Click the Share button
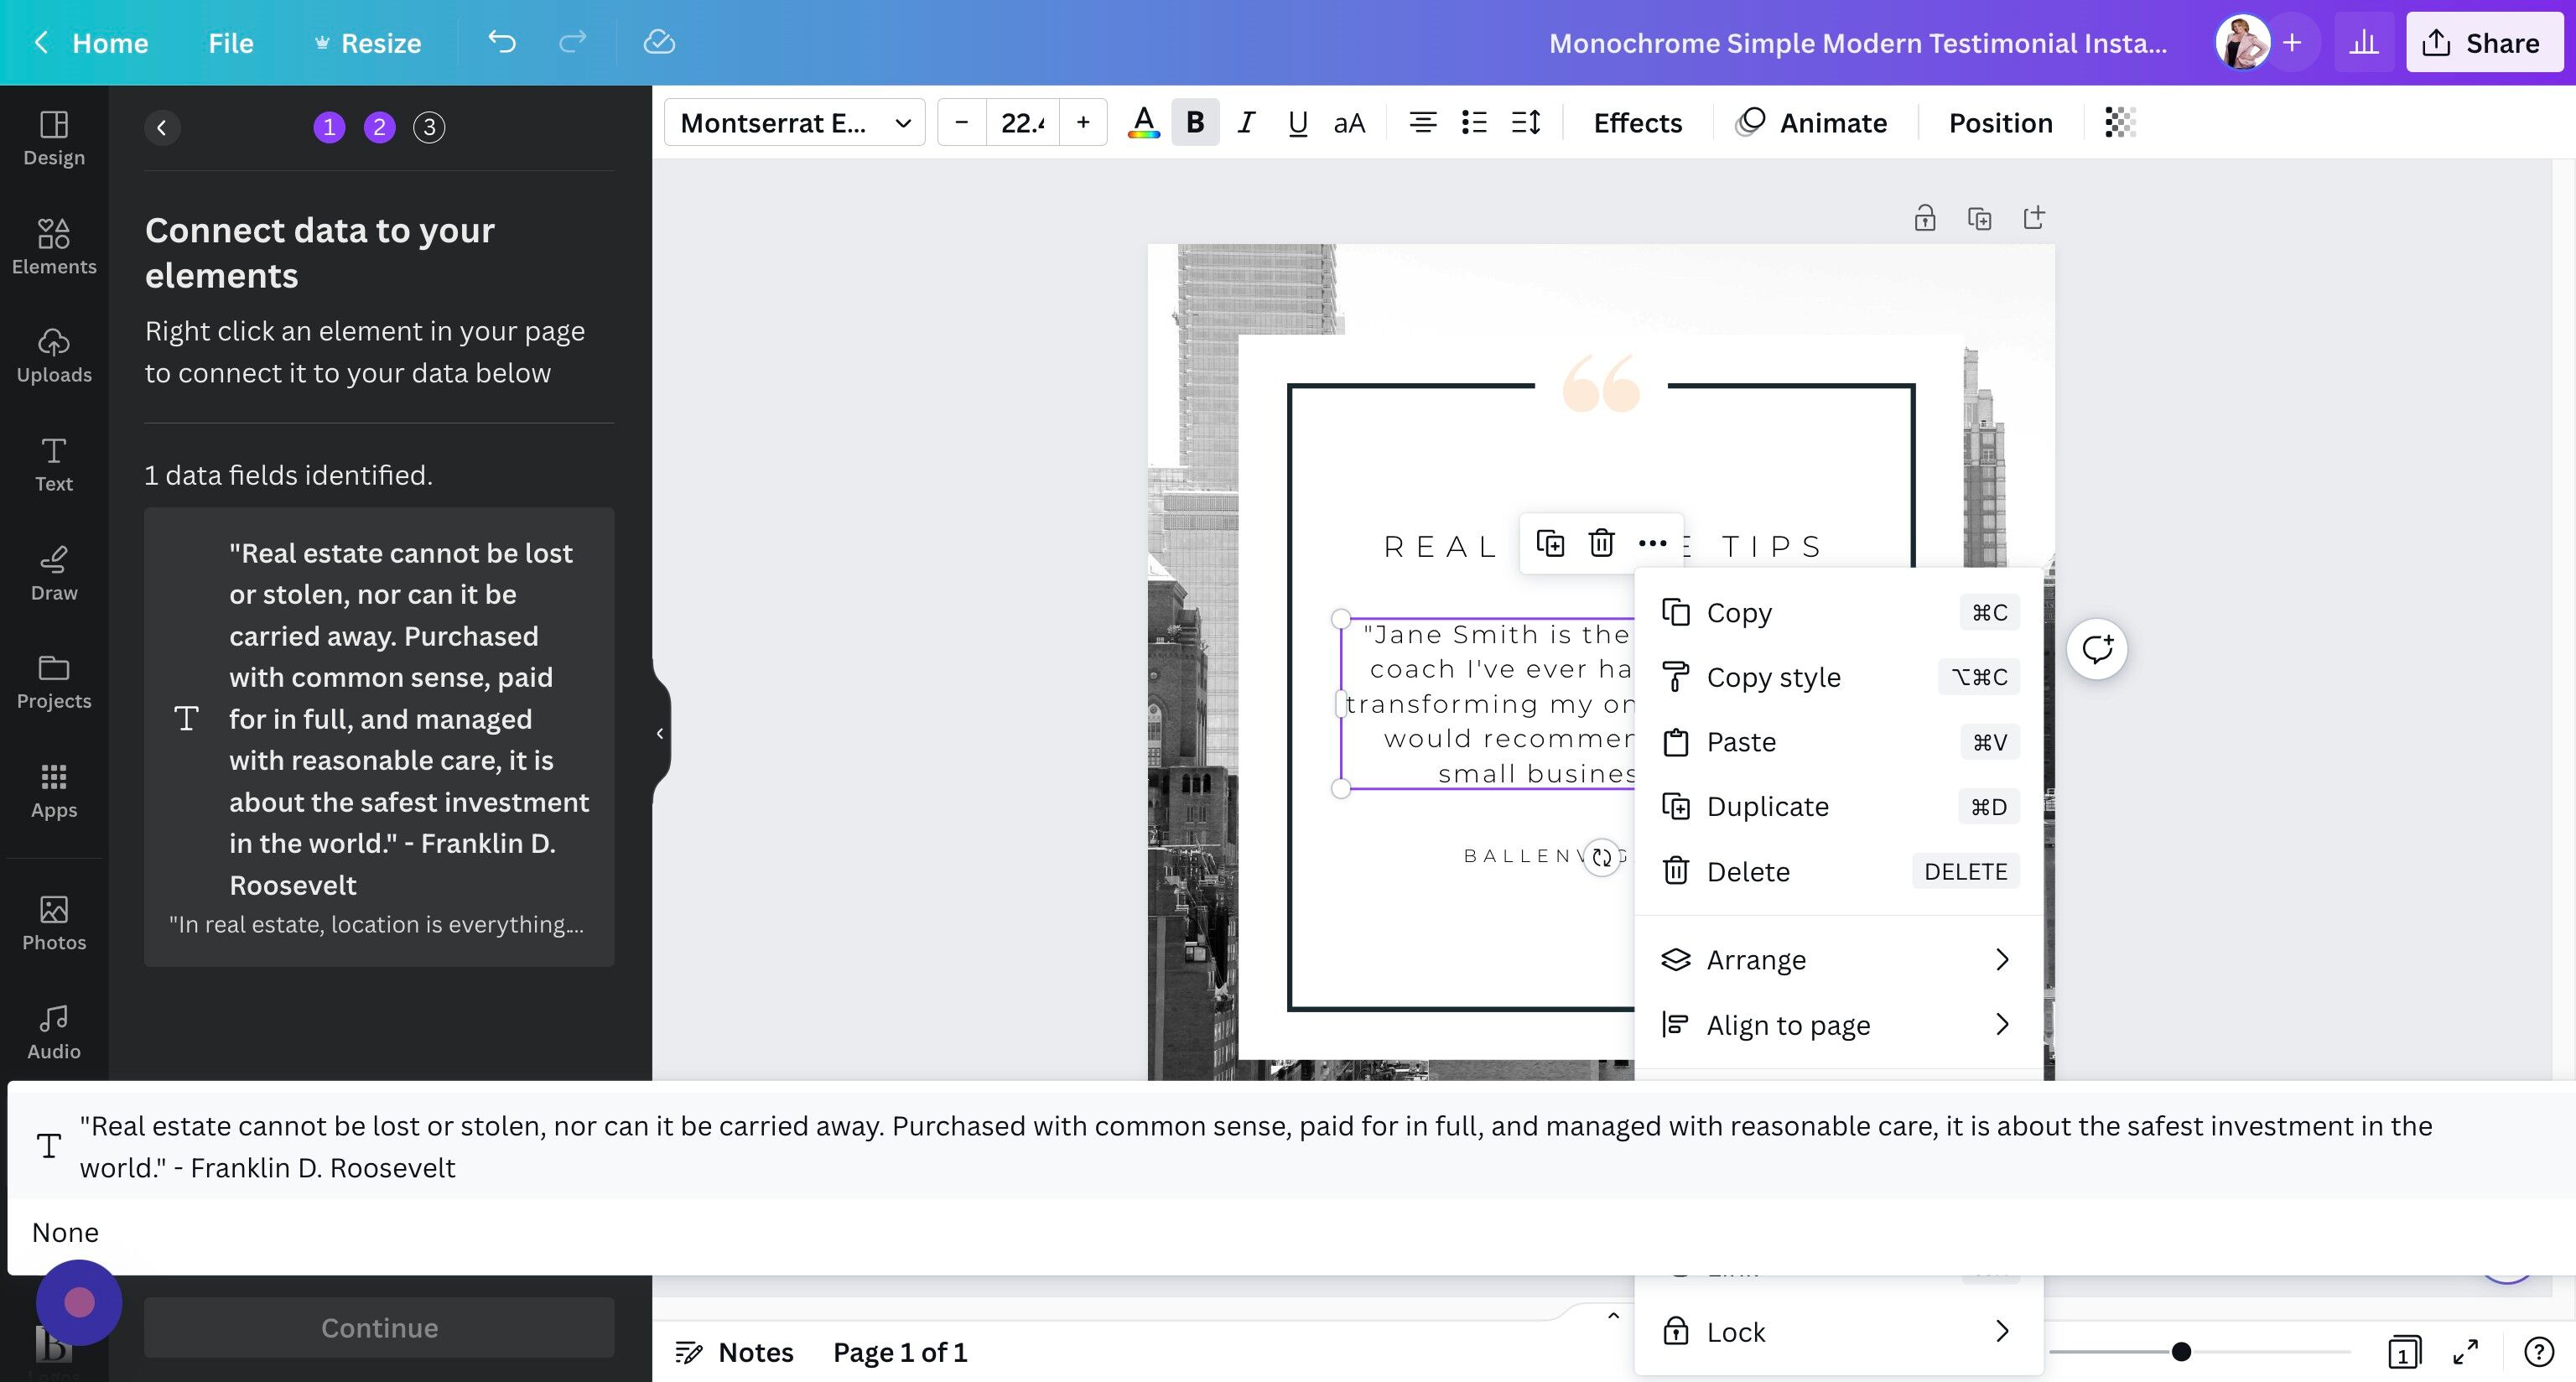 [x=2482, y=42]
